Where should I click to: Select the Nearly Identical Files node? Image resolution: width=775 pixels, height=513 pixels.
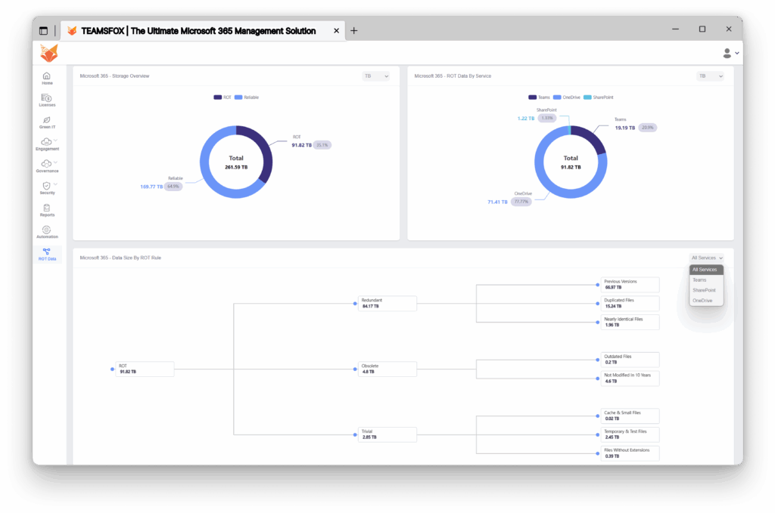[x=630, y=322]
